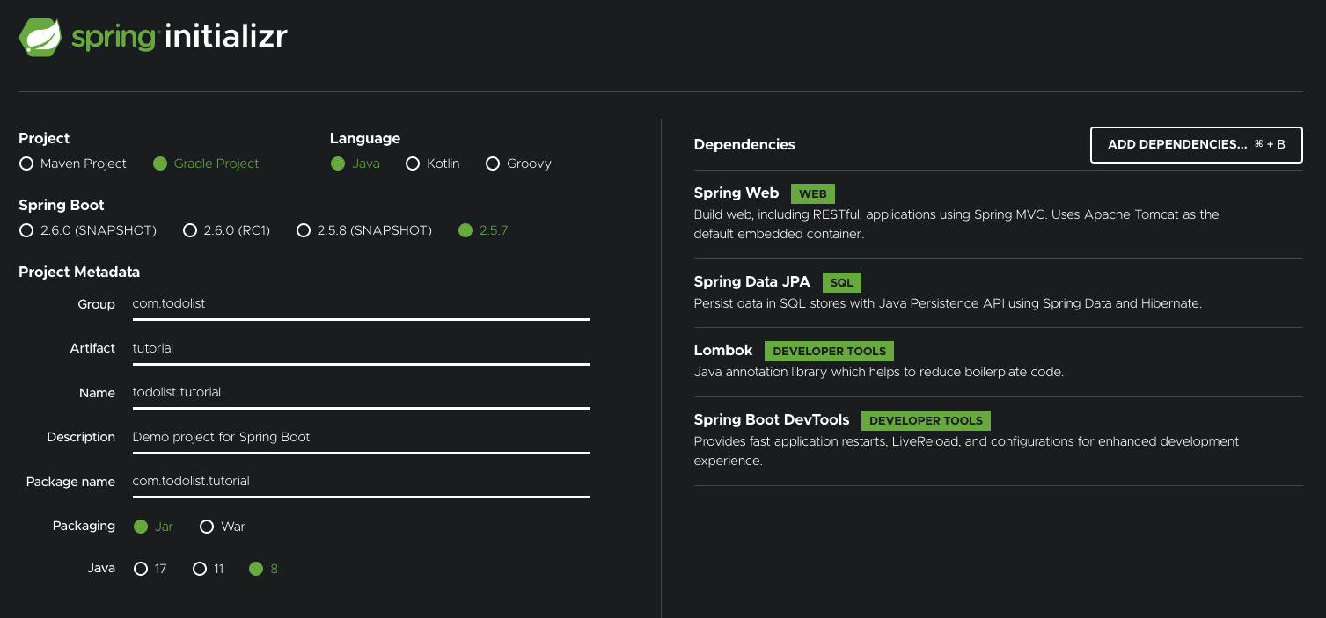This screenshot has width=1326, height=618.
Task: Click the Dependencies section heading
Action: 744,145
